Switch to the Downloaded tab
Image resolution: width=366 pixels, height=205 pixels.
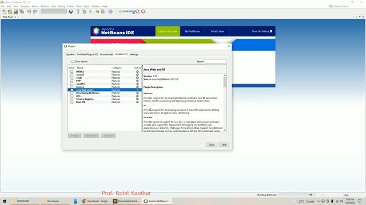(107, 55)
